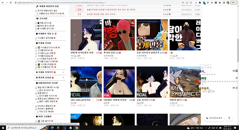Click the Windows taskbar search box
239x130 pixels.
coord(23,128)
